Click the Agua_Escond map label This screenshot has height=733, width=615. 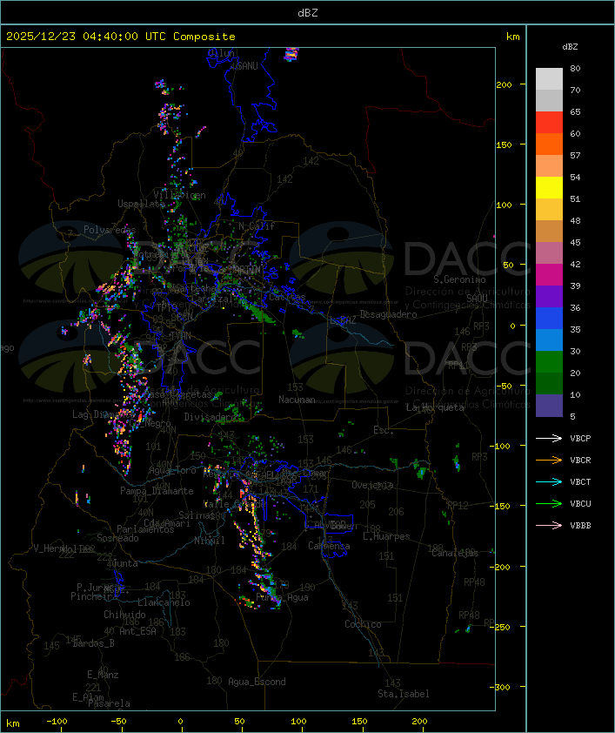(257, 682)
